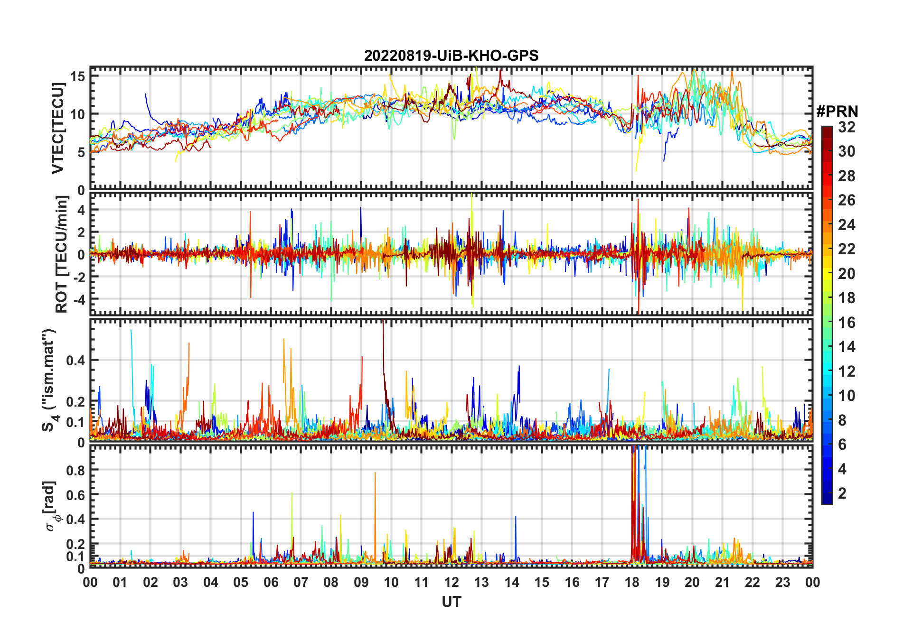Click the S4 ("ism.mat") y-axis label
Image resolution: width=903 pixels, height=631 pixels.
pyautogui.click(x=49, y=380)
